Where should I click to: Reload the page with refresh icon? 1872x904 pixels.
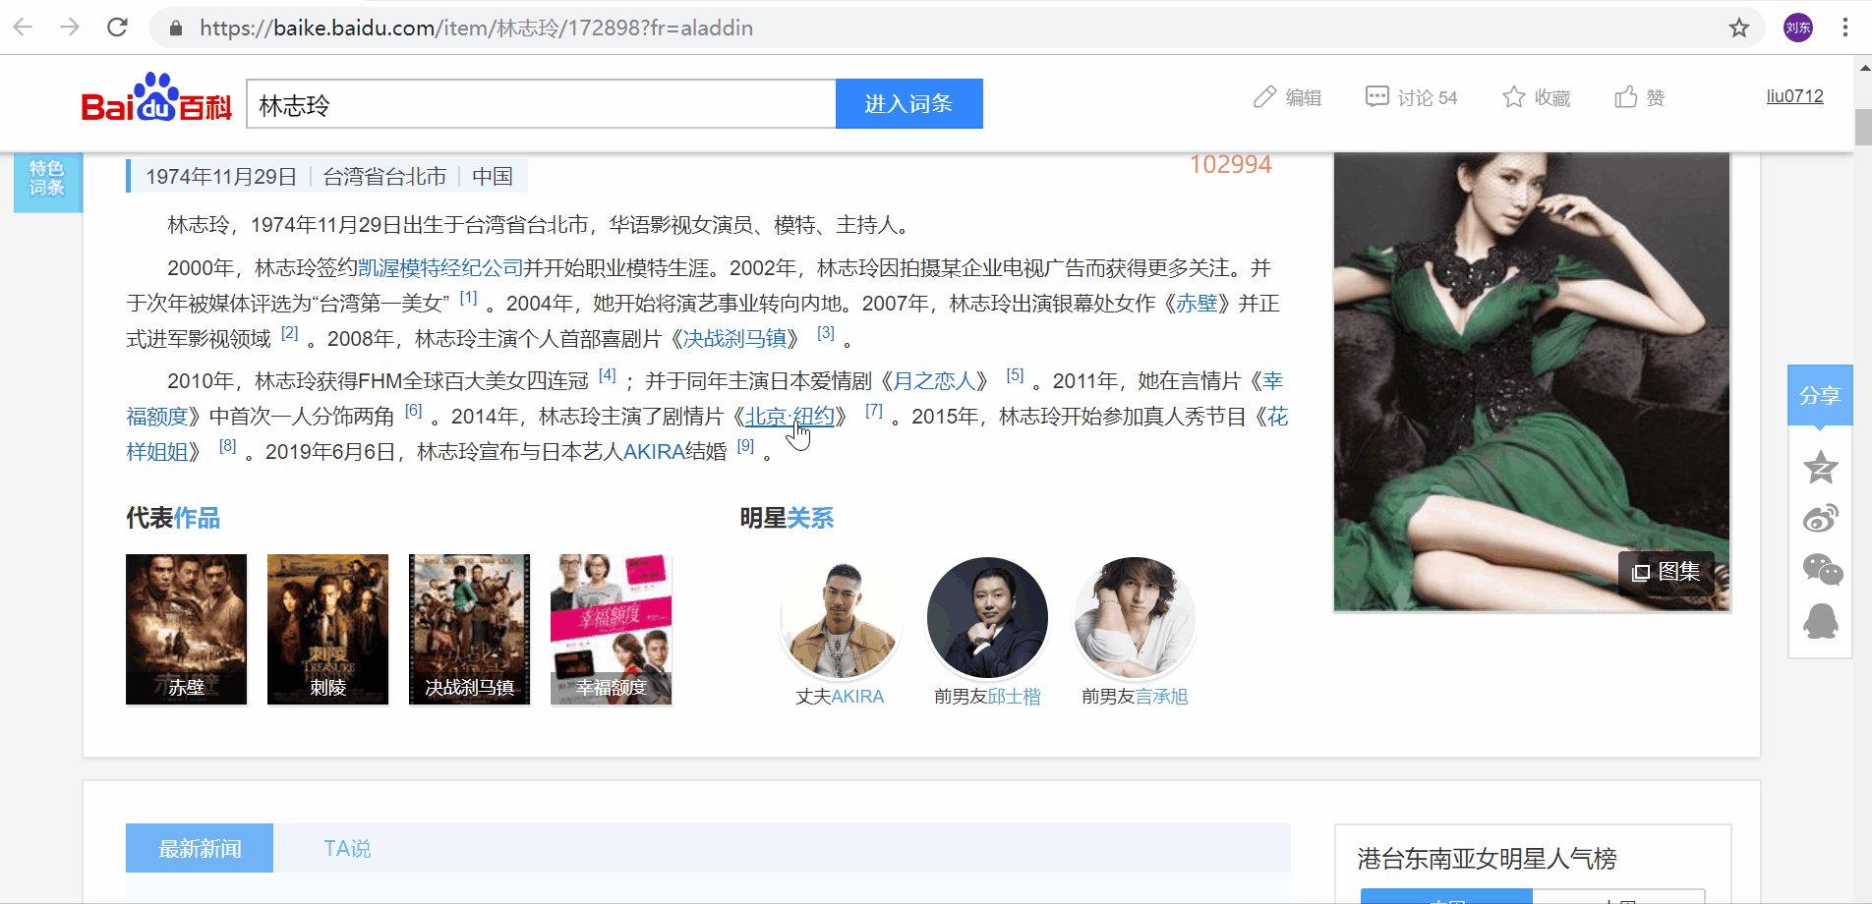(x=117, y=28)
